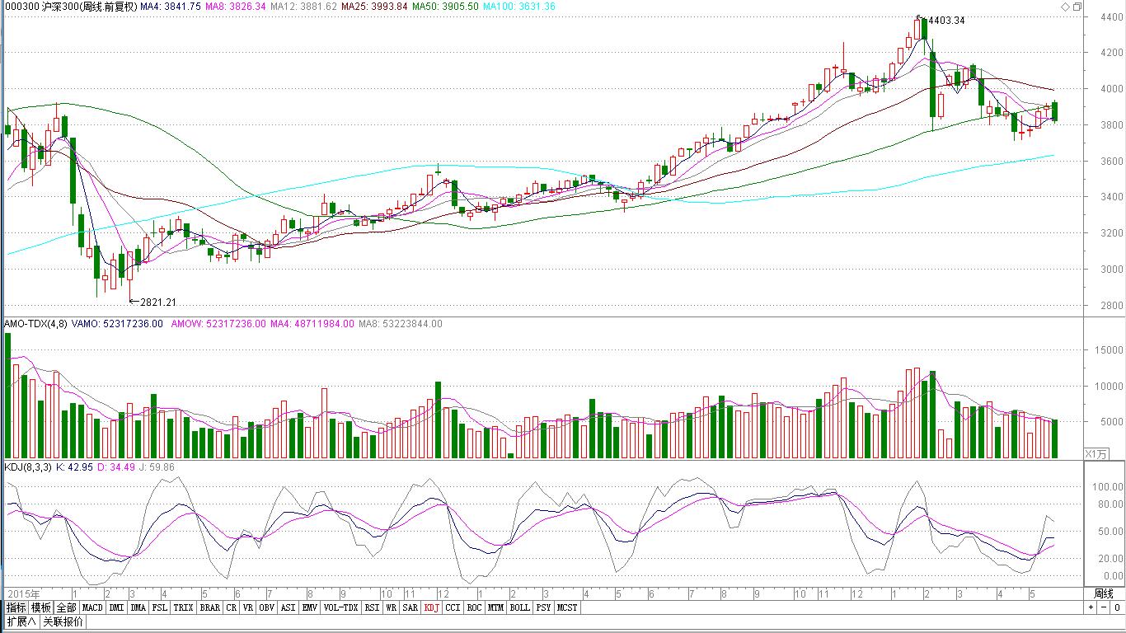Click the volume MA4: 48711984.00 label
Image resolution: width=1126 pixels, height=633 pixels.
[x=312, y=324]
